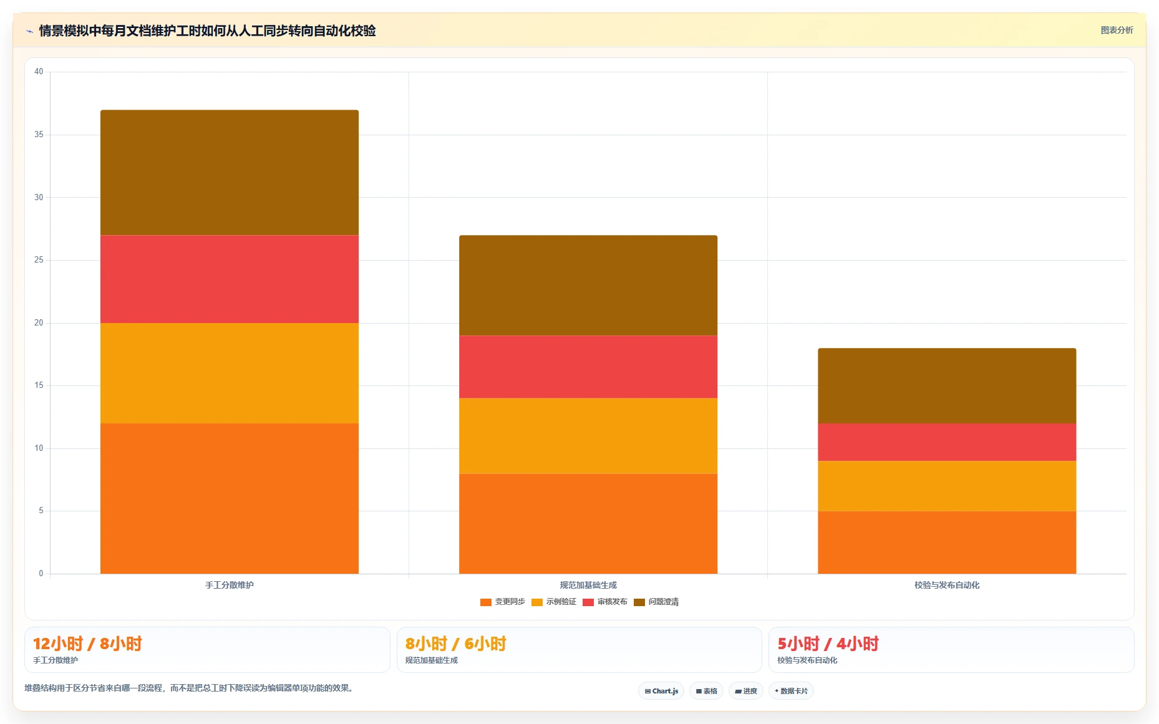
Task: Click the 变更同步 segment of 规范加基础生成 bar
Action: [588, 524]
